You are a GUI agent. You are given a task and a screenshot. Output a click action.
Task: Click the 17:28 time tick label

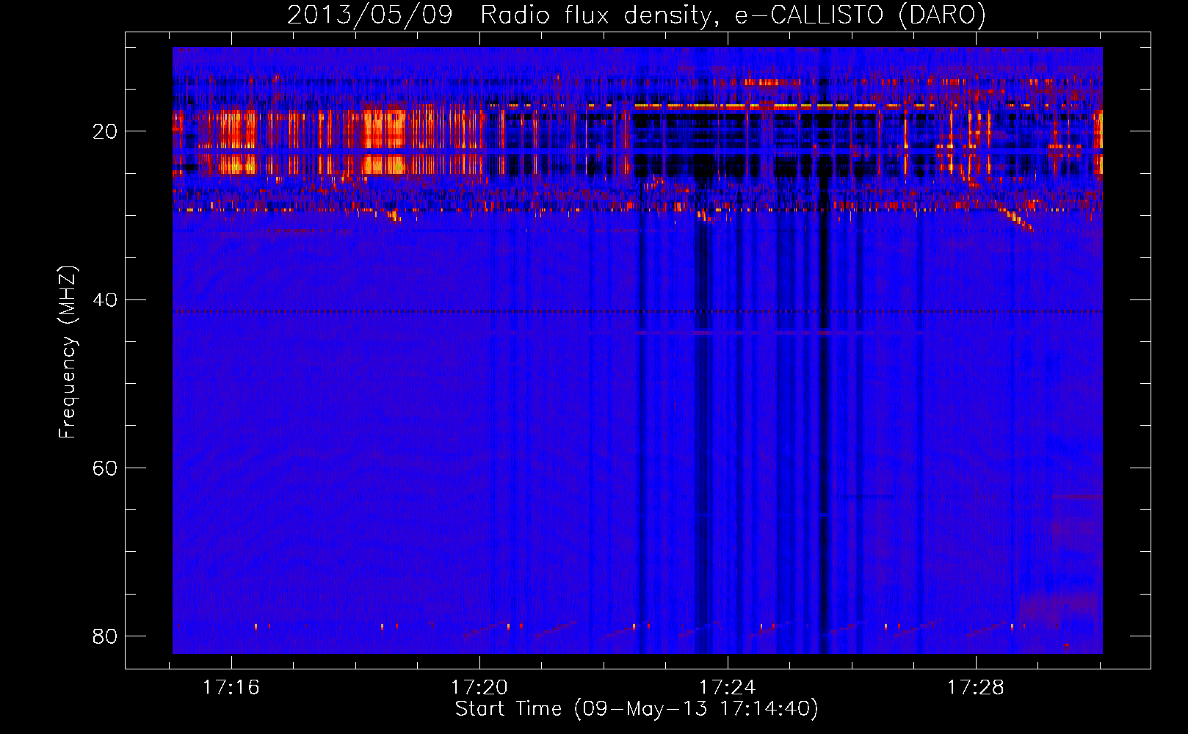[x=975, y=688]
